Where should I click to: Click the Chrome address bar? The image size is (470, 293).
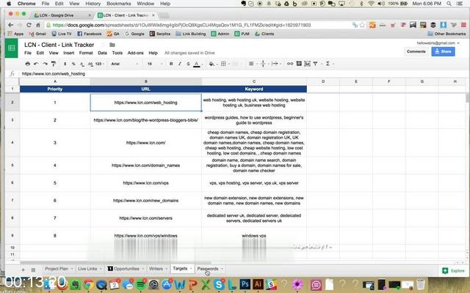click(198, 25)
